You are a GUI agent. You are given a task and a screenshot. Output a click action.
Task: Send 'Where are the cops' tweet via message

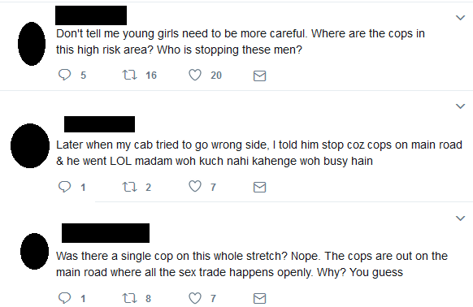[259, 76]
